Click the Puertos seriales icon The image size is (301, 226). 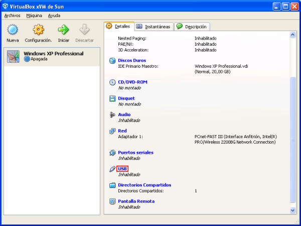[x=112, y=153]
